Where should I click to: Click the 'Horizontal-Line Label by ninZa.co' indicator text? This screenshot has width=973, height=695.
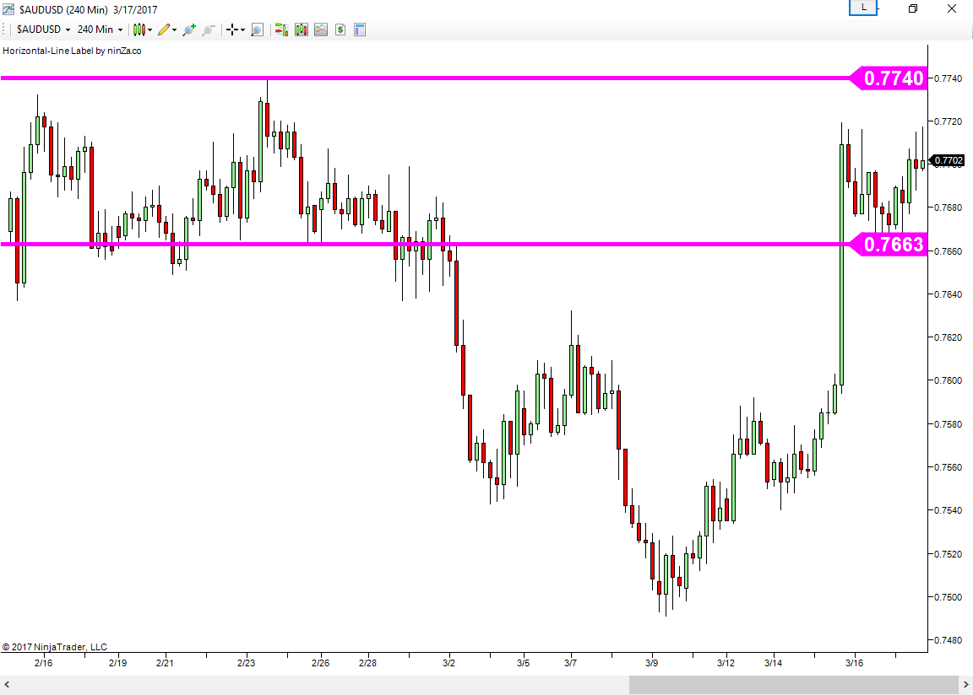point(72,51)
